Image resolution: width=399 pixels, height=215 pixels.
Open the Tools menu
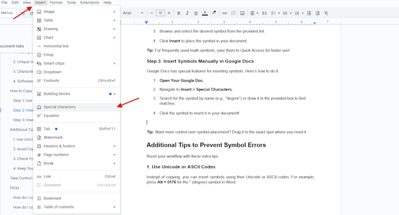point(71,2)
